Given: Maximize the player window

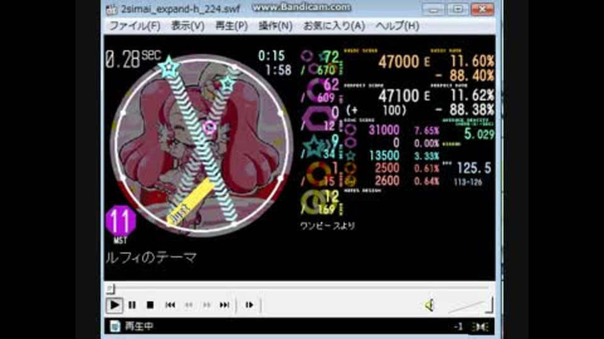Looking at the screenshot, I should 457,9.
